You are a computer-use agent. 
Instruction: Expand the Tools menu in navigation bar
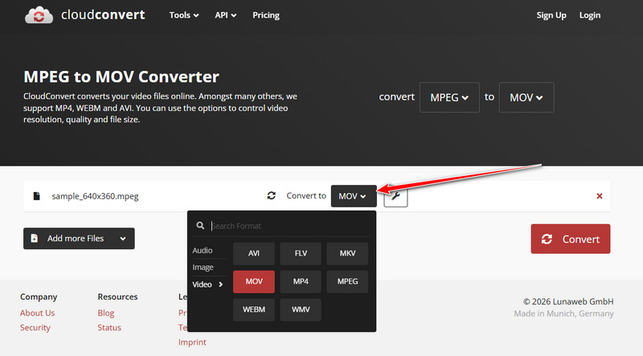[x=186, y=15]
